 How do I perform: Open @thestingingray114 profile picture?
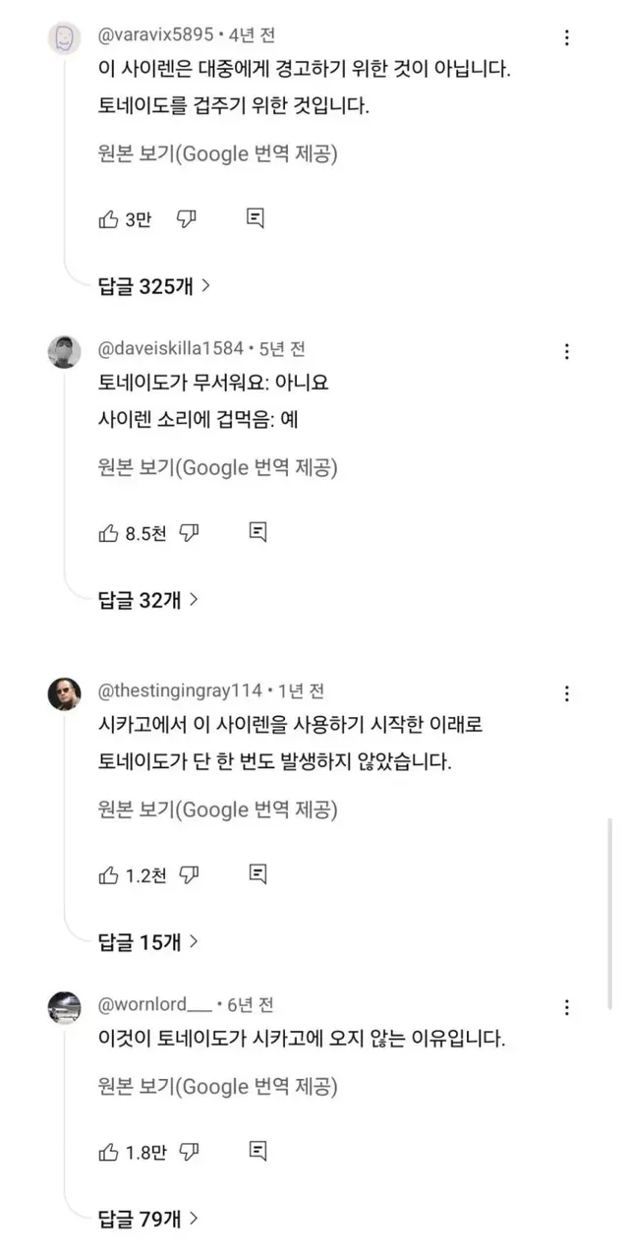[65, 694]
